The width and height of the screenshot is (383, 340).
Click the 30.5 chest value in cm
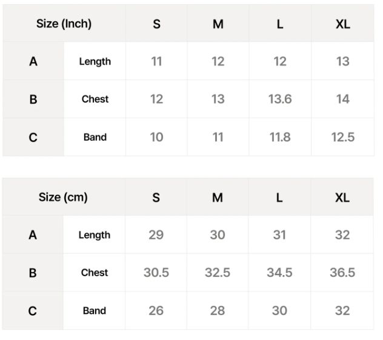(x=156, y=273)
